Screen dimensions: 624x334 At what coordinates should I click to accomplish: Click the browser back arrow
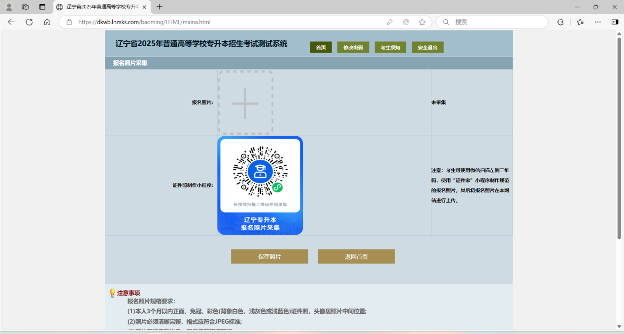tap(11, 22)
